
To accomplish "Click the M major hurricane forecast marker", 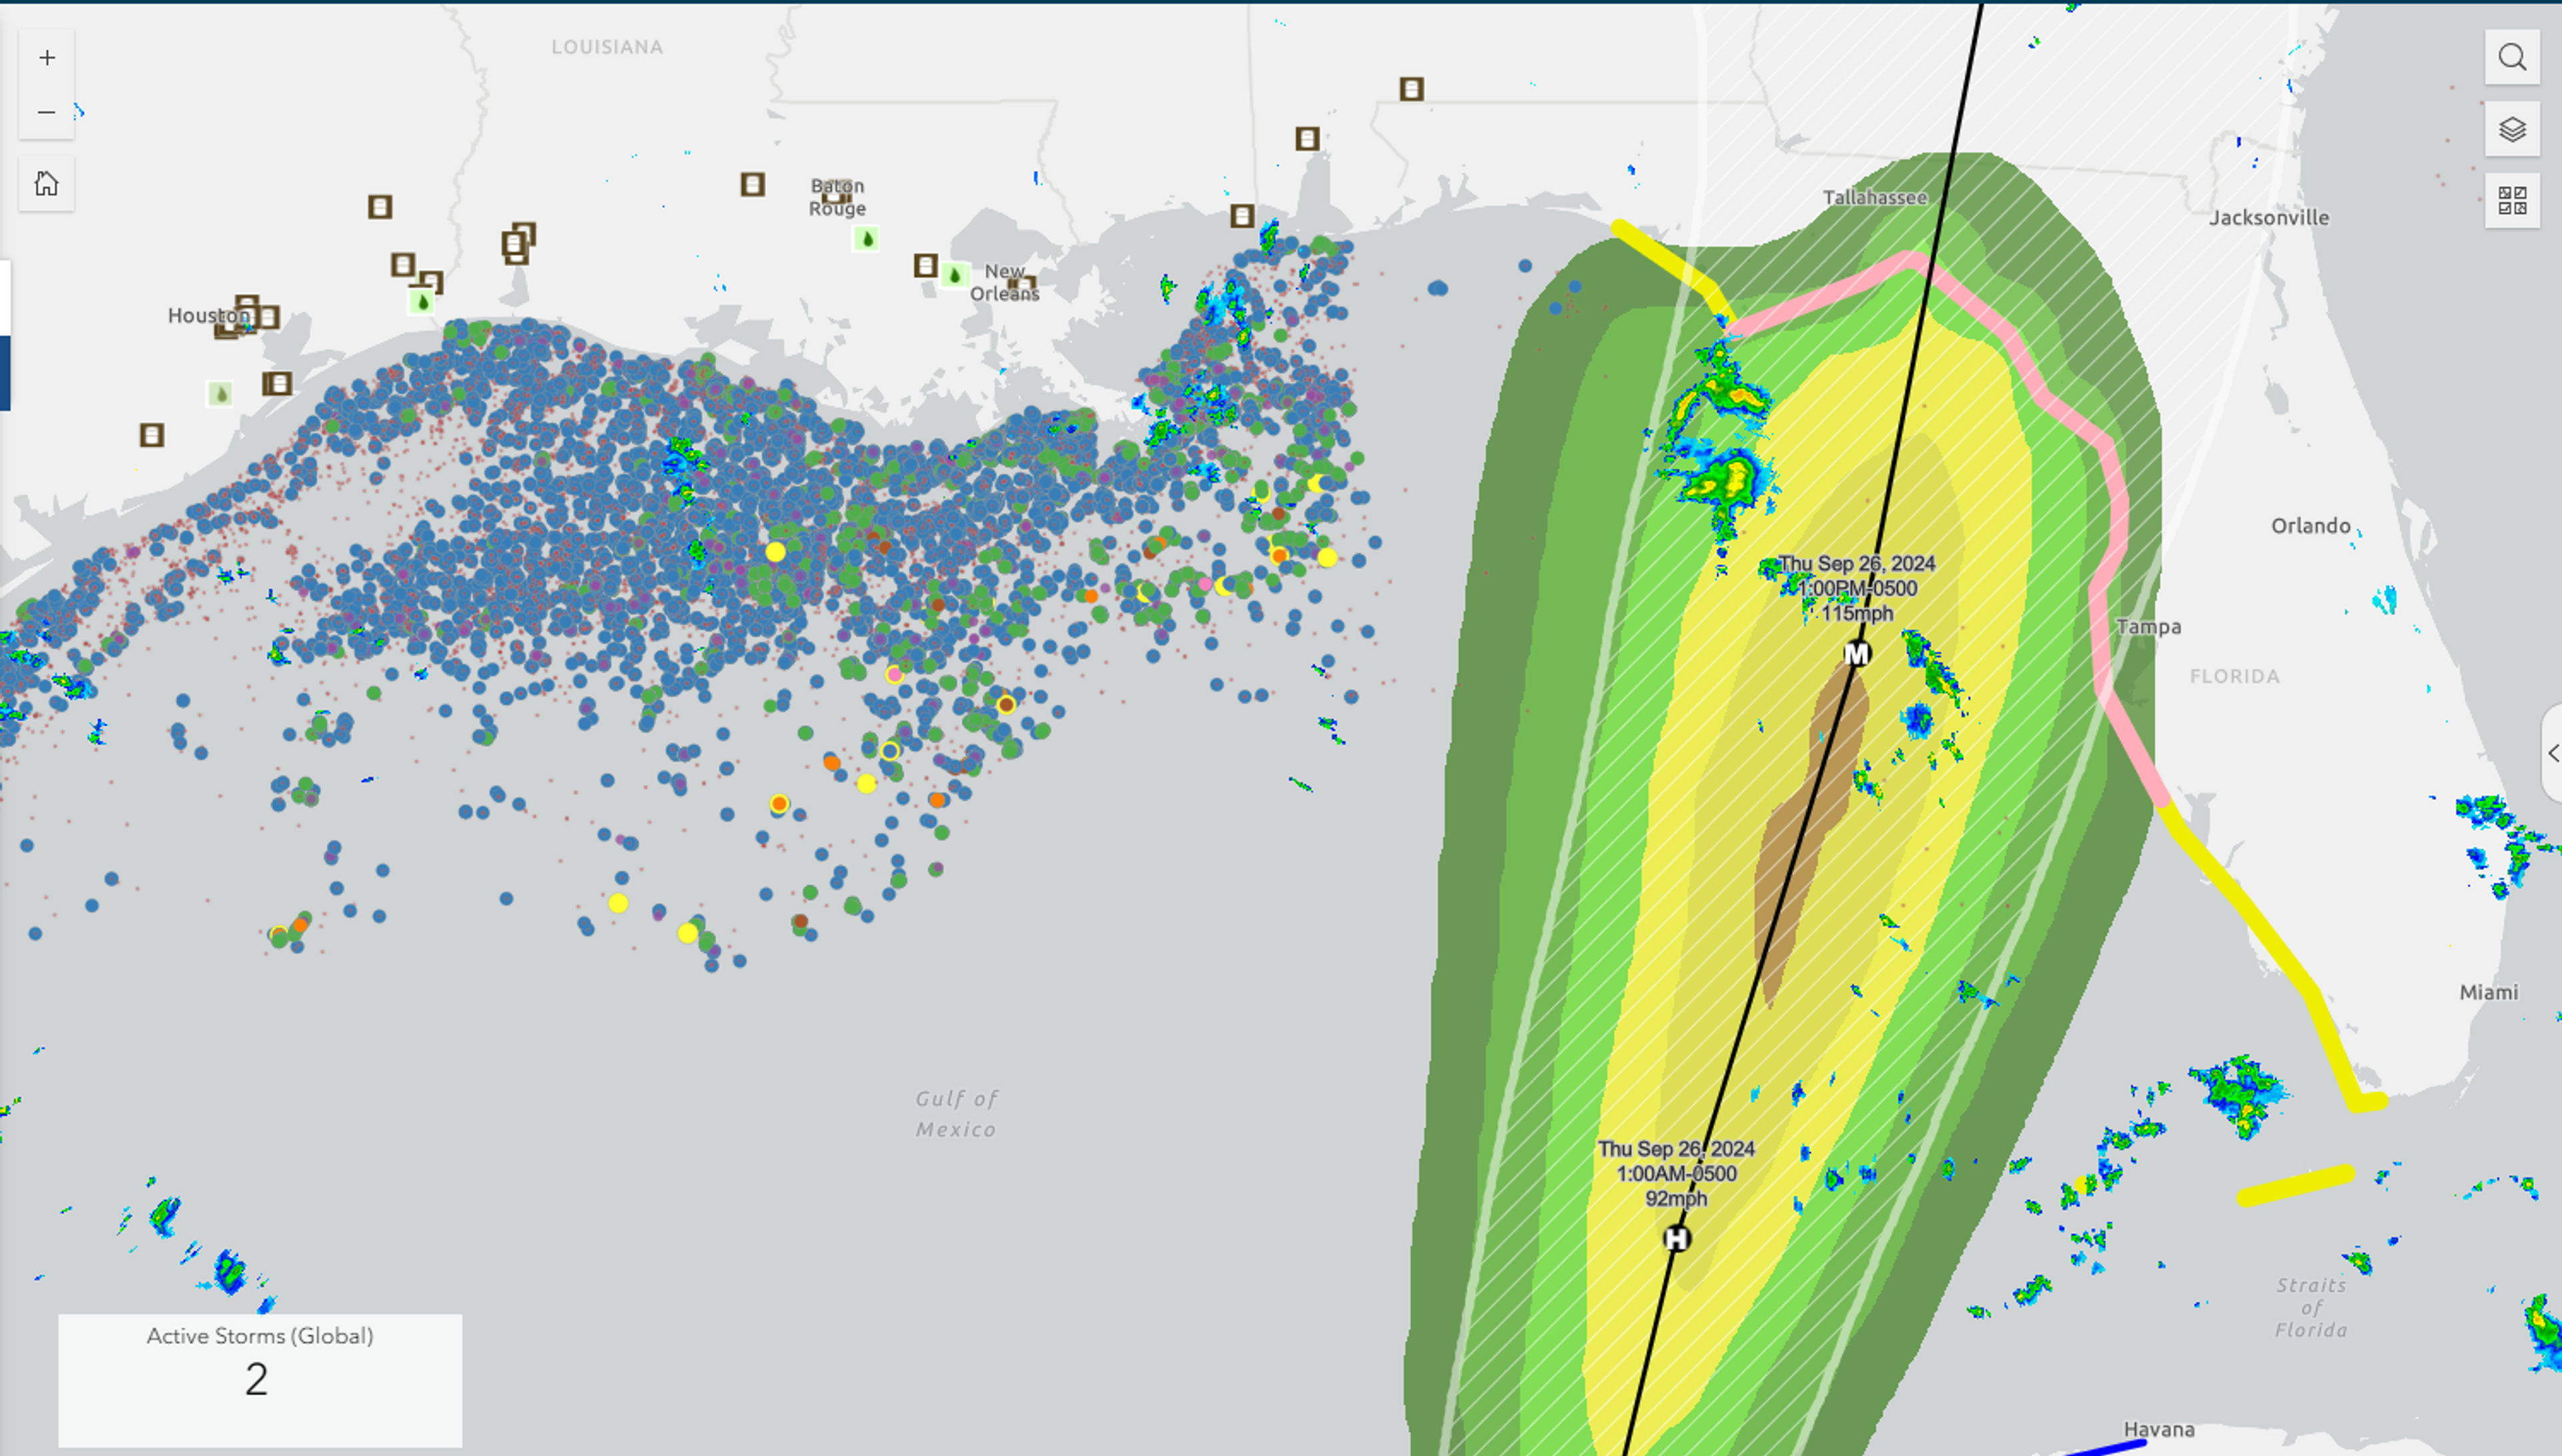I will pyautogui.click(x=1856, y=654).
